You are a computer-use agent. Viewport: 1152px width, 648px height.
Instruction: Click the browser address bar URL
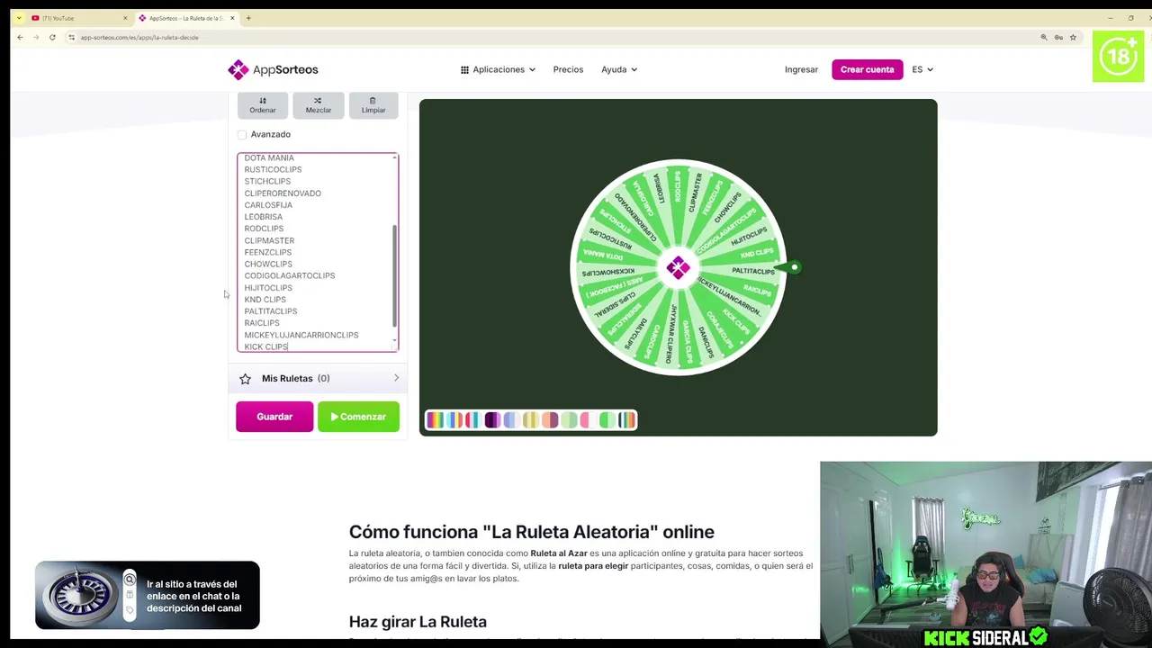tap(139, 37)
